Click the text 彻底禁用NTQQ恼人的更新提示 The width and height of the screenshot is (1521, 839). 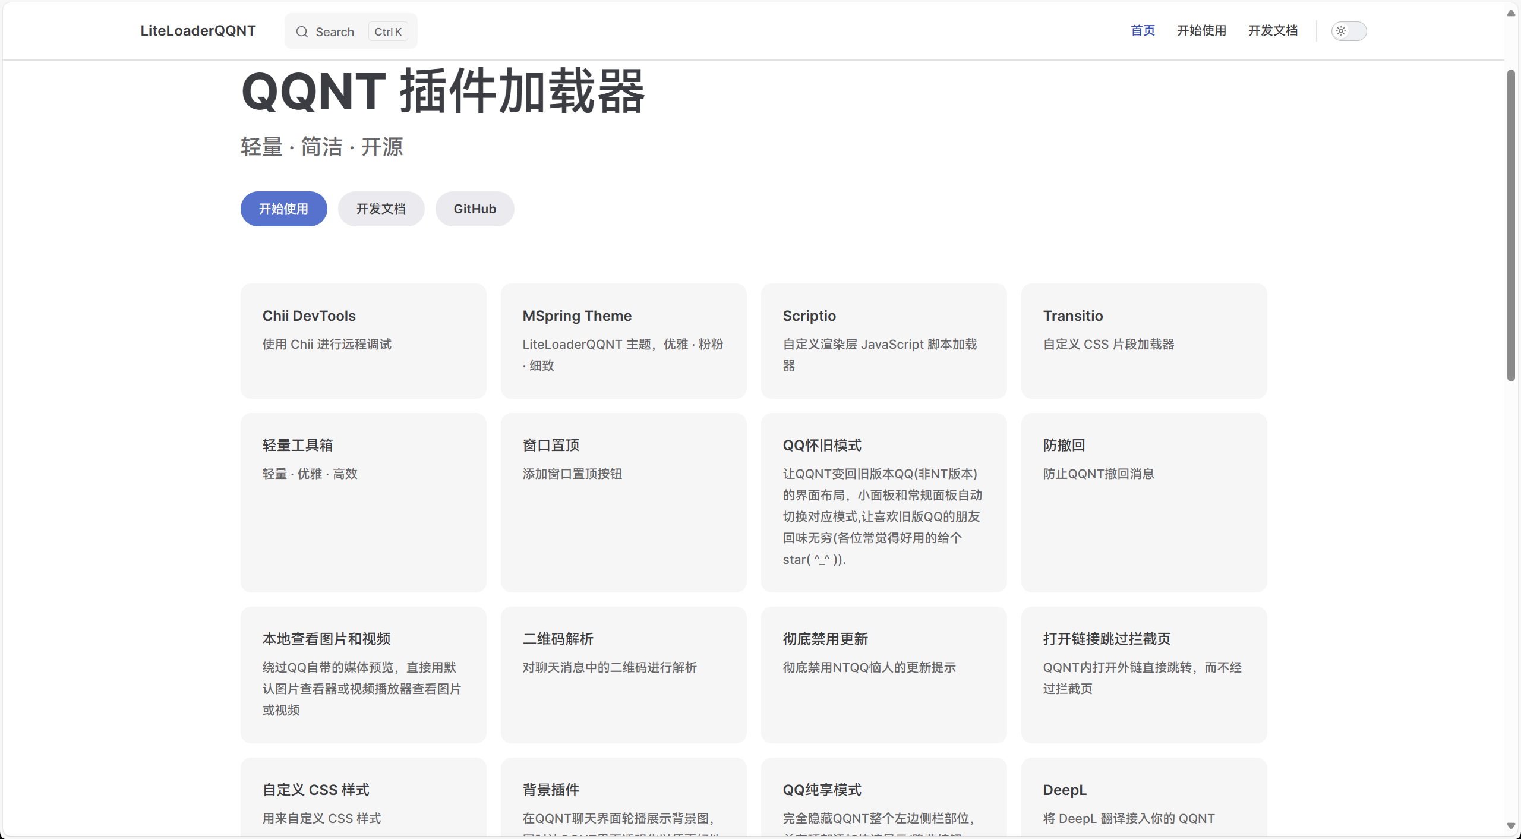tap(869, 667)
